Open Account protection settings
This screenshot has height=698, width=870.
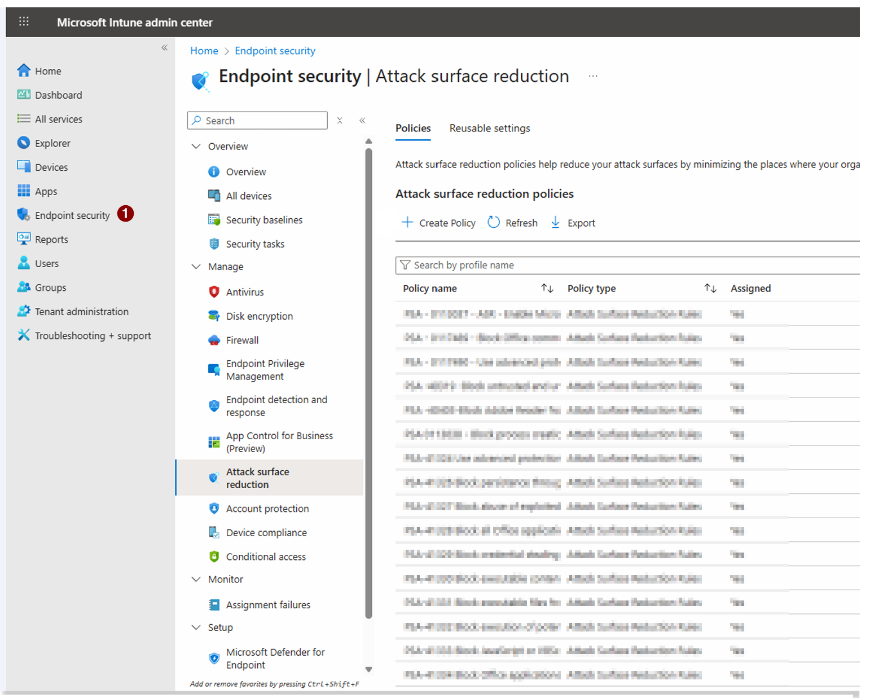[267, 508]
